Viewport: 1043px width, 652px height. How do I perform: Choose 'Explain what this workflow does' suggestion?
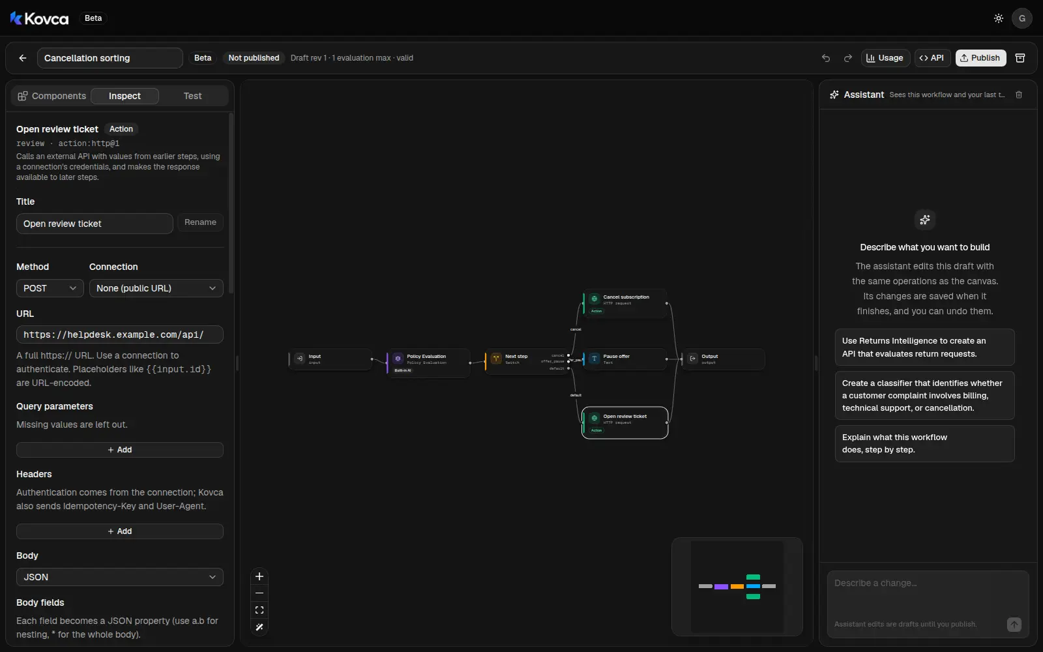click(924, 443)
